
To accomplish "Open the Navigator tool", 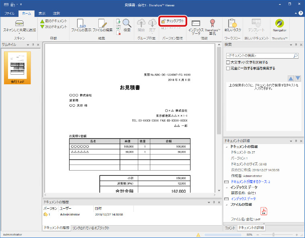I will [279, 25].
